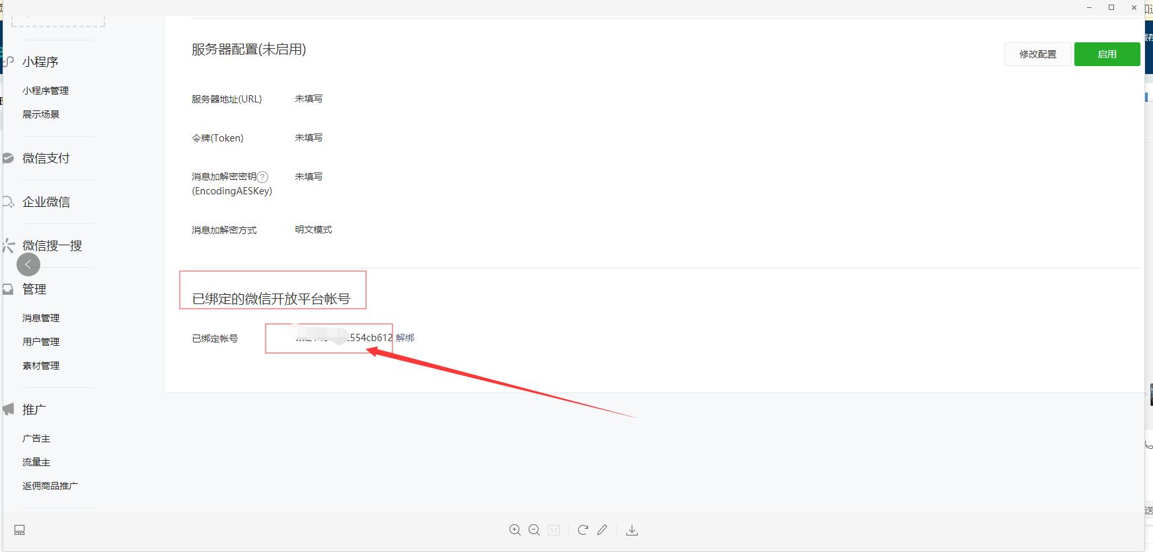Click 未填写 value beside 消息加解密密钥

[x=309, y=177]
